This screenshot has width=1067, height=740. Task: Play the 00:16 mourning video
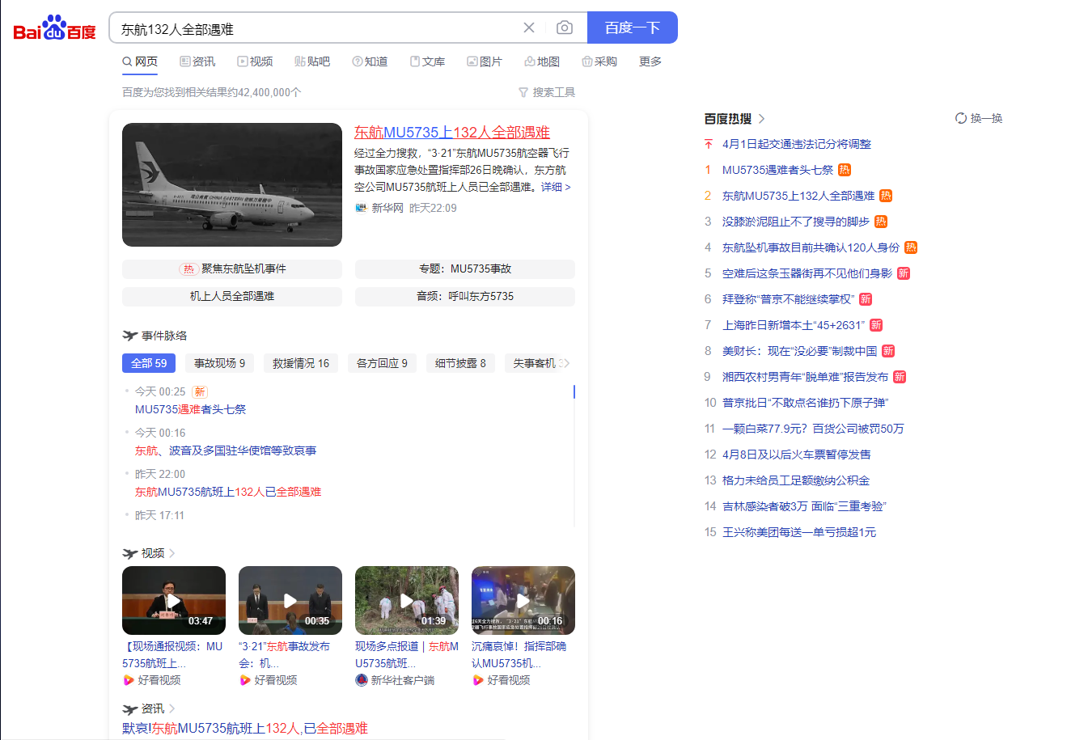pyautogui.click(x=523, y=600)
